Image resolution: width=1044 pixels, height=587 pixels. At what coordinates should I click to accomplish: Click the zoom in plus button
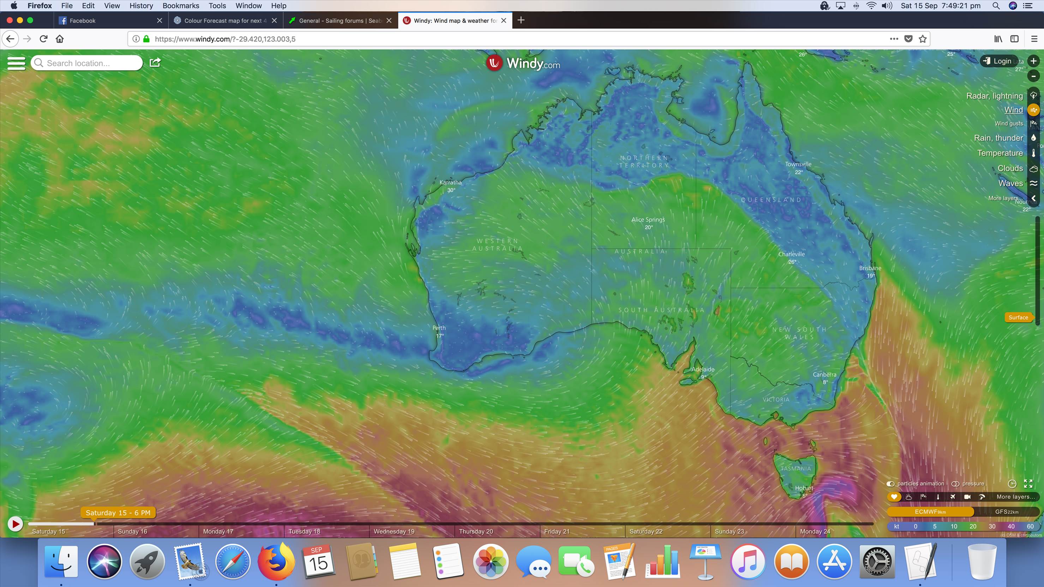coord(1033,61)
